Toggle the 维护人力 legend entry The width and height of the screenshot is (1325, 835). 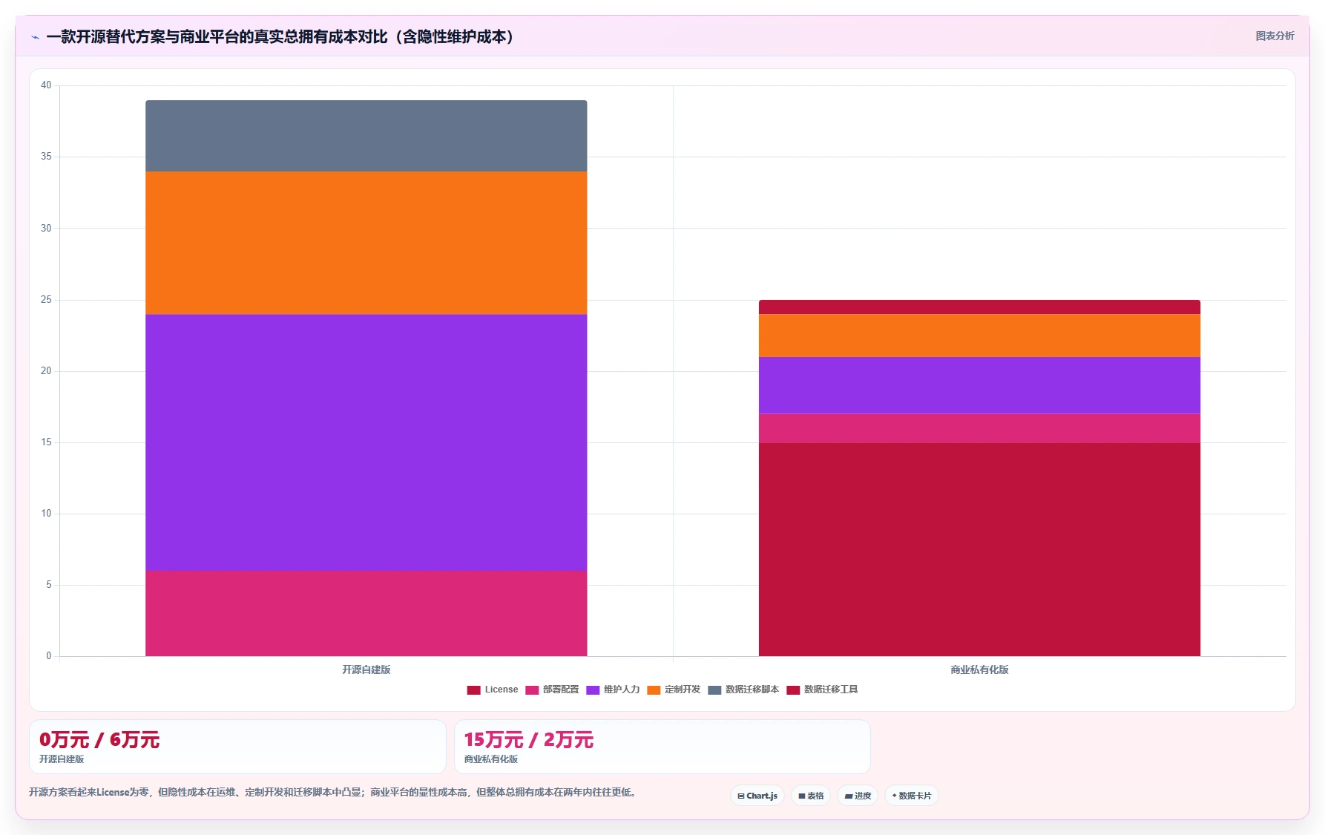tap(613, 690)
